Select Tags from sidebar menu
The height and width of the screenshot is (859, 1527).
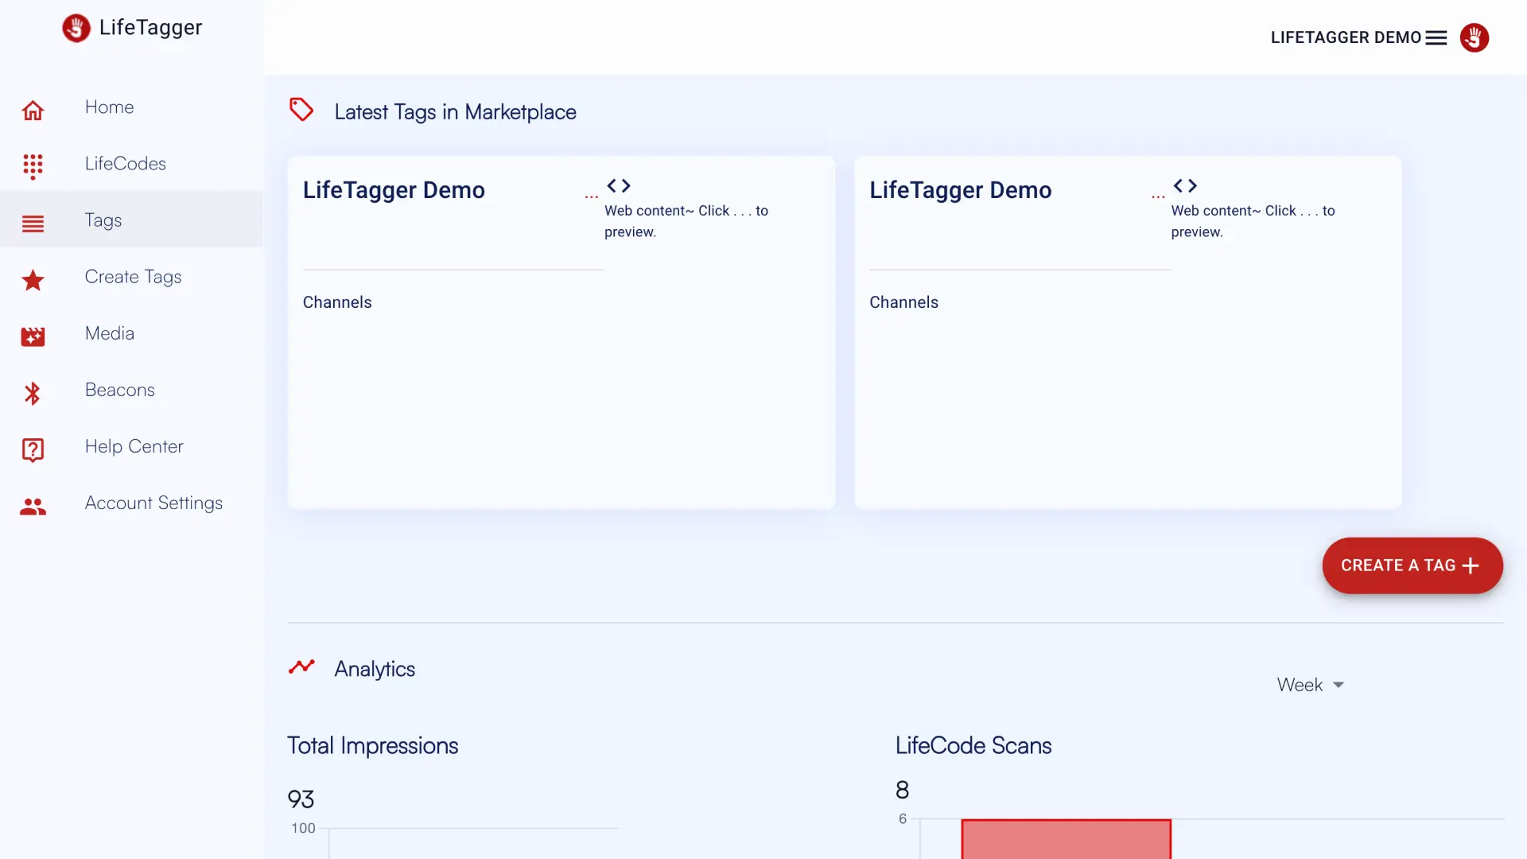coord(103,220)
